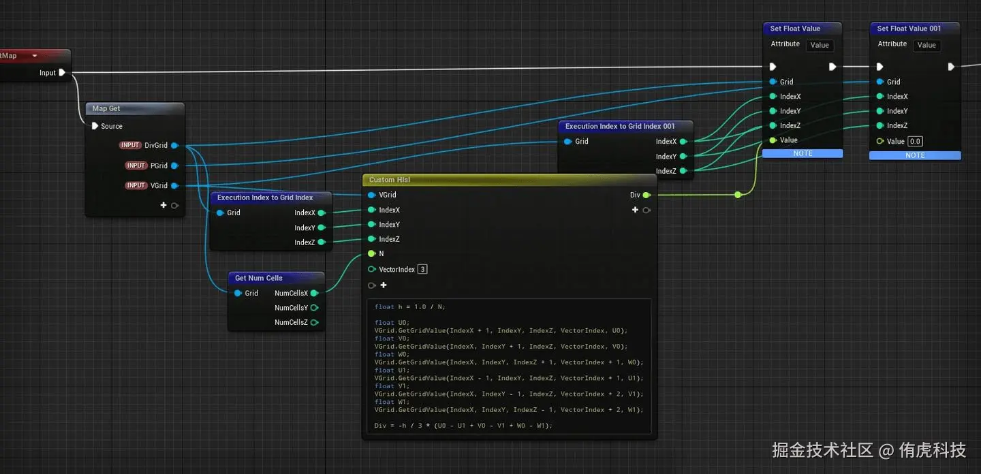The image size is (981, 474).
Task: Edit the VectorIndex value field showing 3
Action: pyautogui.click(x=422, y=270)
